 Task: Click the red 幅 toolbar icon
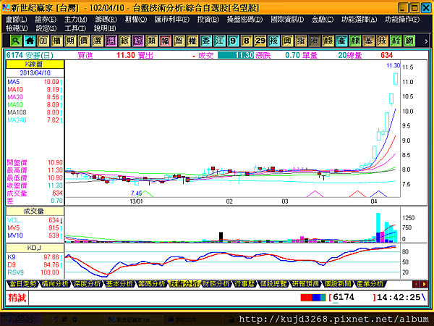[165, 41]
